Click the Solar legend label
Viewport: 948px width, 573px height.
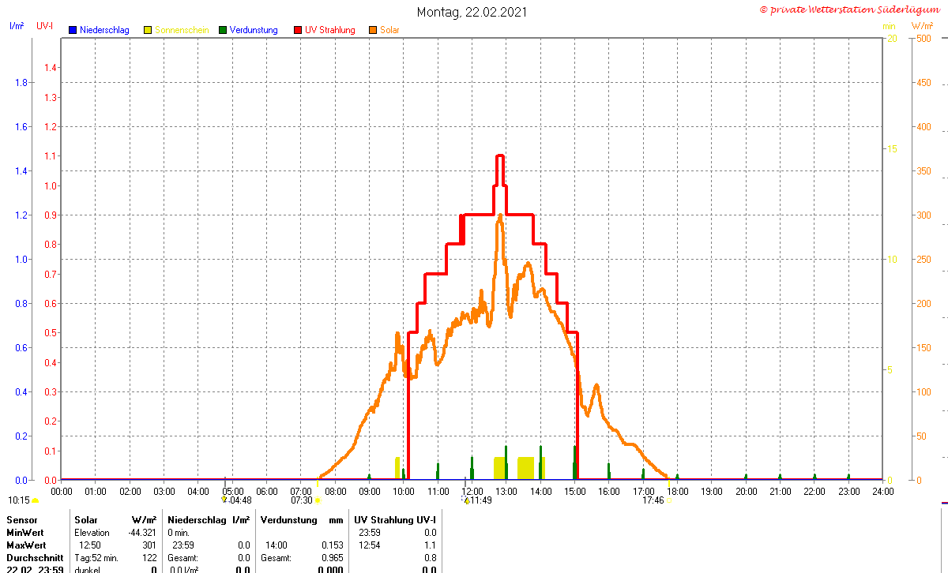[x=389, y=30]
